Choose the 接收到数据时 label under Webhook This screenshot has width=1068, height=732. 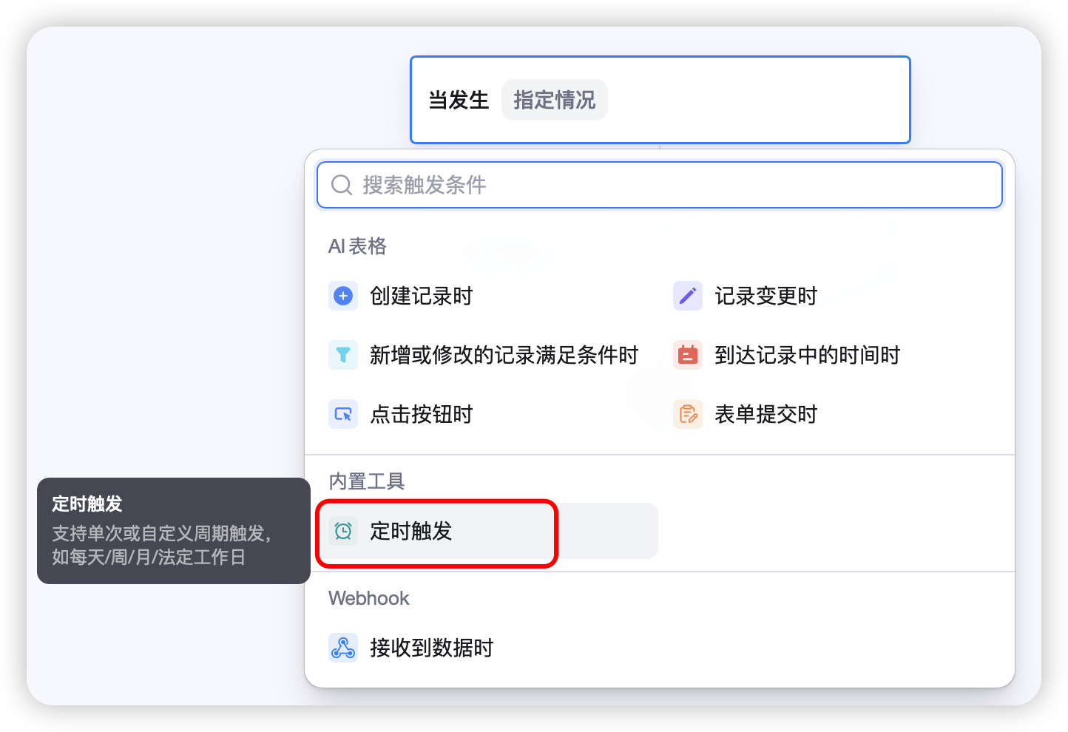(x=431, y=648)
